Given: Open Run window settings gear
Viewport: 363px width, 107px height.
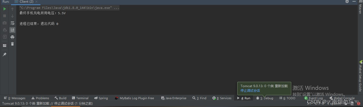Looking at the screenshot, I should [347, 2].
